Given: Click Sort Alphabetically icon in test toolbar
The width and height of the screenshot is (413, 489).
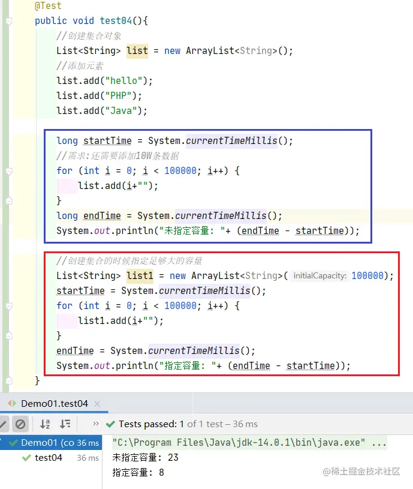Looking at the screenshot, I should tap(45, 424).
